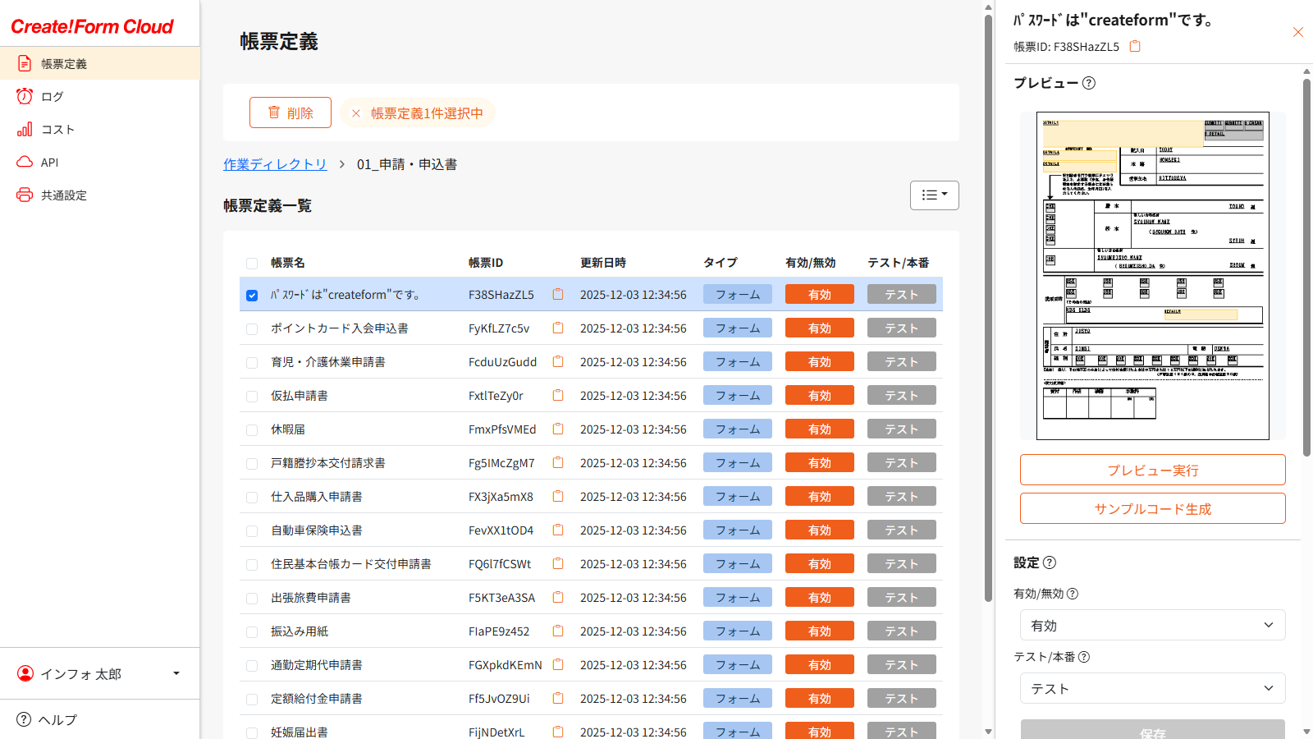
Task: Check the 仮払申請書 row checkbox
Action: (x=252, y=397)
